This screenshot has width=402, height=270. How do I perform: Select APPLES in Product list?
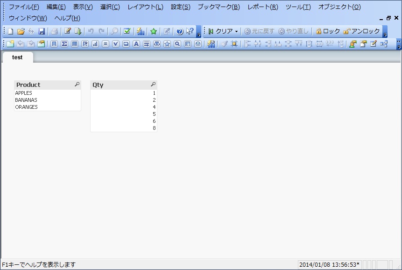click(48, 93)
